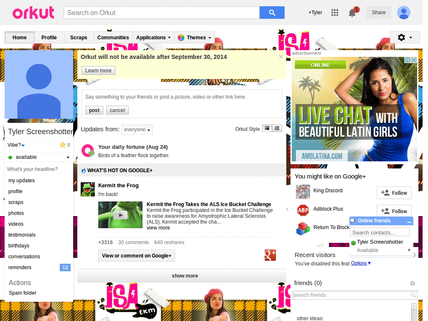Open the Profile tab
Viewport: 428px width, 321px height.
tap(49, 38)
